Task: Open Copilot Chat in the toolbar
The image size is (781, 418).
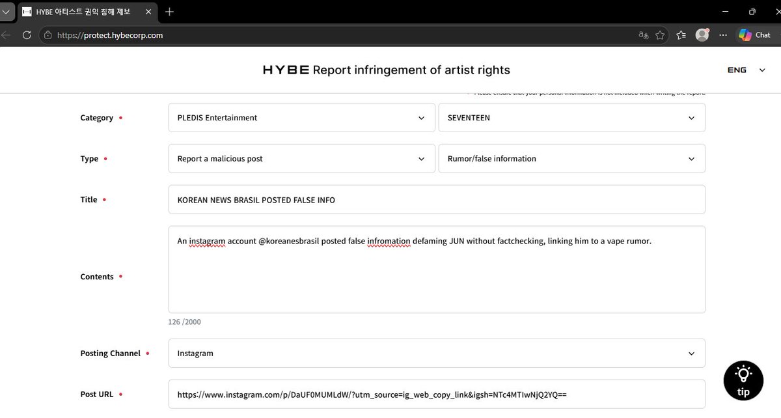Action: 755,35
